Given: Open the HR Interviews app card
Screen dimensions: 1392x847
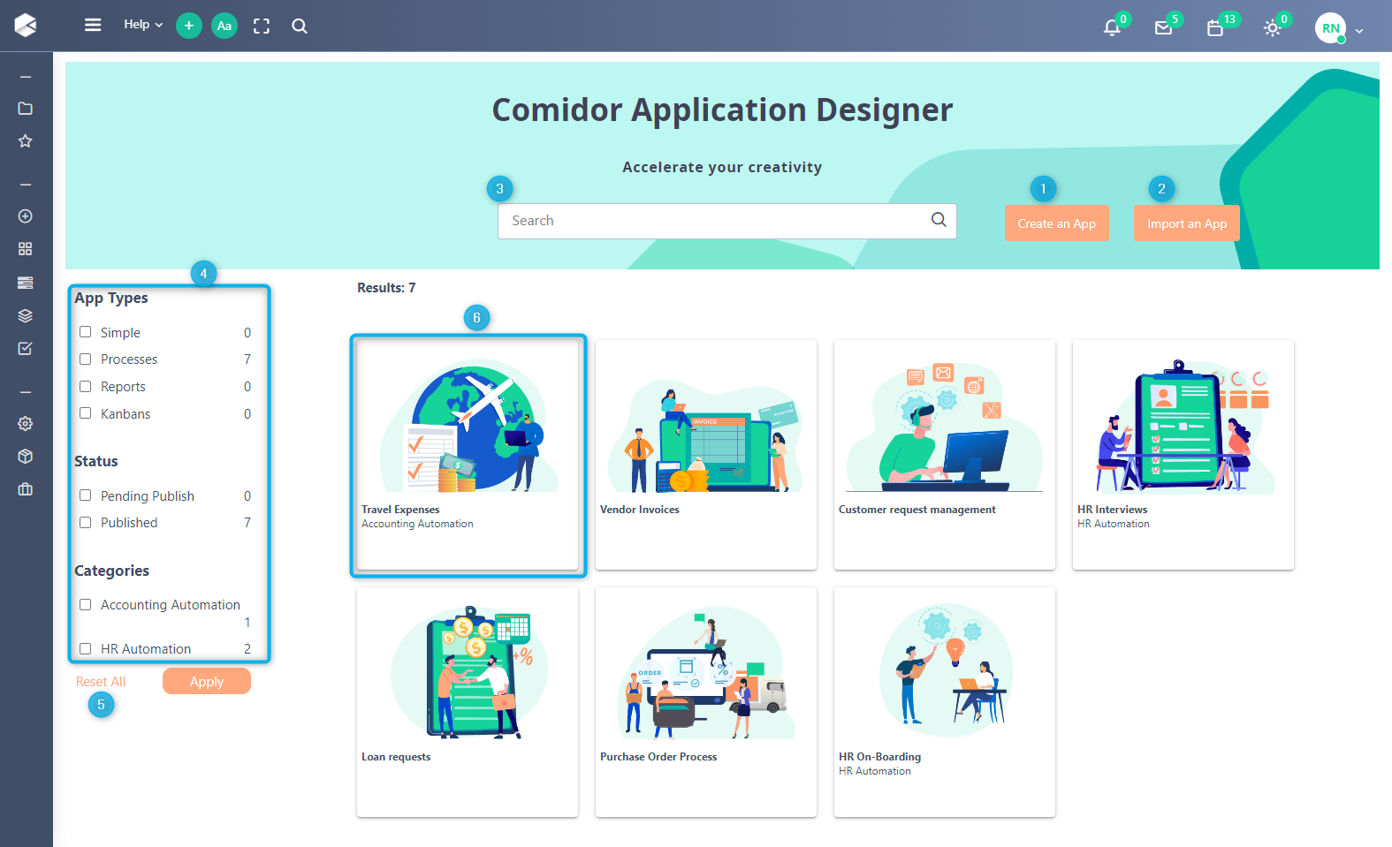Looking at the screenshot, I should click(x=1183, y=455).
